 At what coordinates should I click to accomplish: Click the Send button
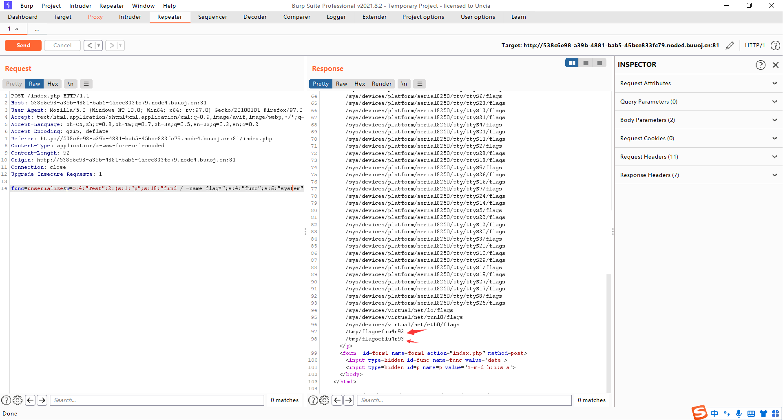point(23,45)
